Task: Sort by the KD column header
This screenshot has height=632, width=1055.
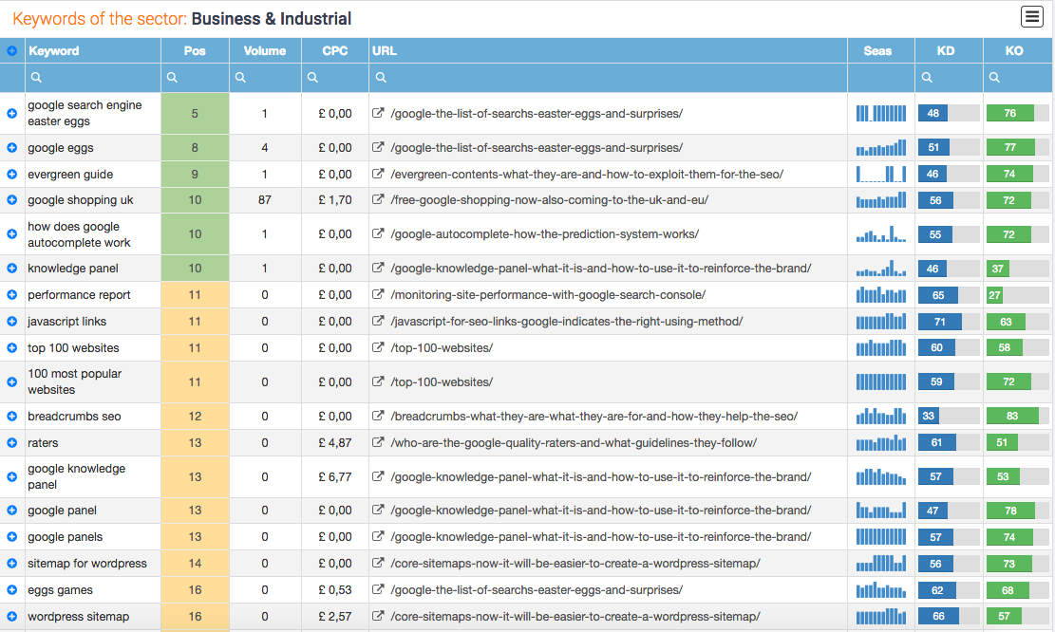Action: point(949,51)
